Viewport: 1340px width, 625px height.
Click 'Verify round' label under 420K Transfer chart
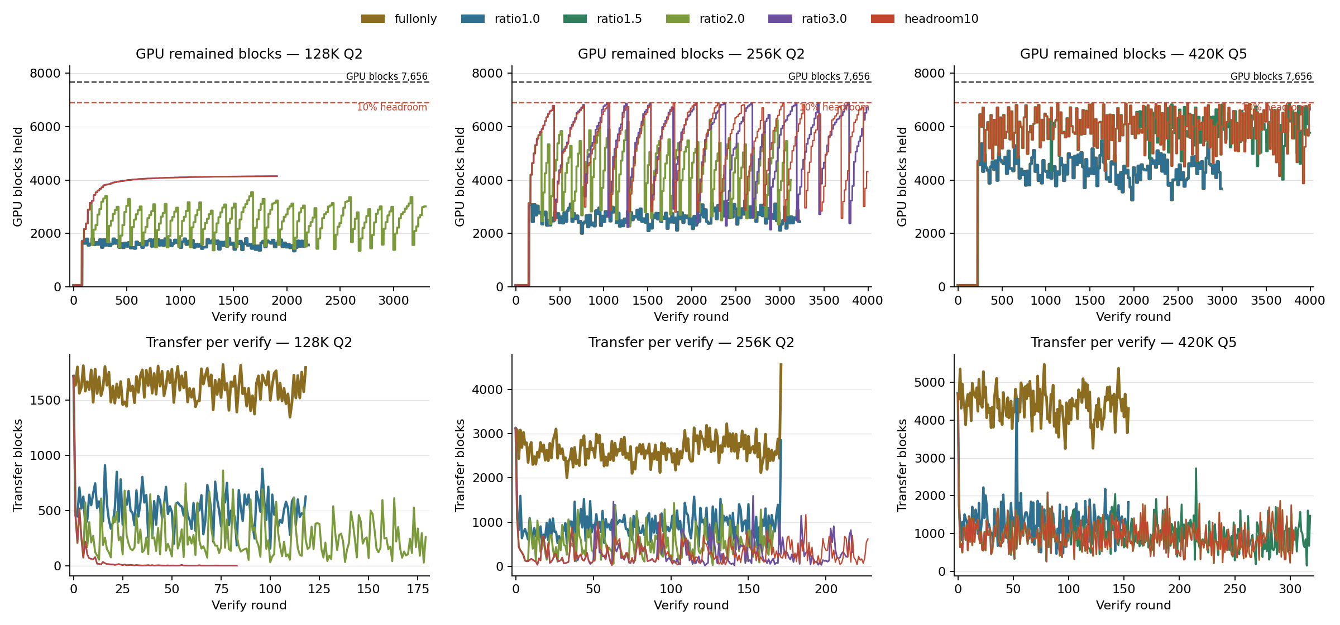coord(1133,605)
